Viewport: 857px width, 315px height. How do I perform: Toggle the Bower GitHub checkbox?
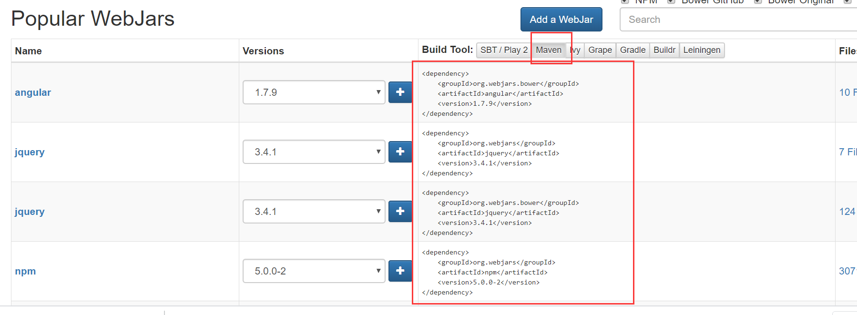coord(671,1)
